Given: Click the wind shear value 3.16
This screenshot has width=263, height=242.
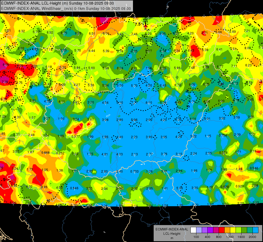Looking at the screenshot, I should 253,151.
